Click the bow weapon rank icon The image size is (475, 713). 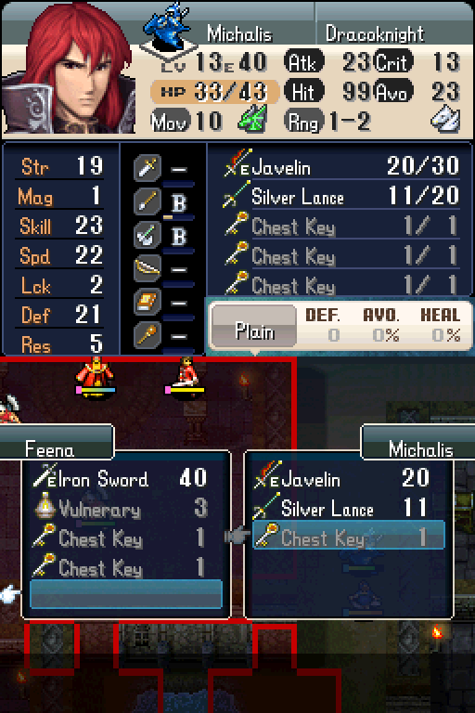click(148, 268)
